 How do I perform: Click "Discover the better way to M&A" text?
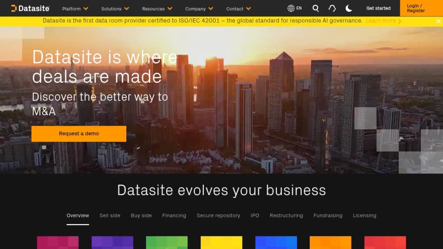100,104
